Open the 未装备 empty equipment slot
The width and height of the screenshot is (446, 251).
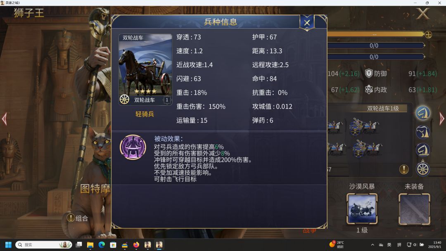pos(415,209)
